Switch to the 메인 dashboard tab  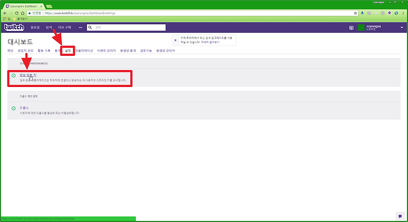click(x=10, y=51)
